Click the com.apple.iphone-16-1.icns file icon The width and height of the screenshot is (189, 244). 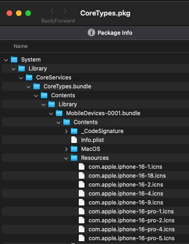pyautogui.click(x=82, y=166)
